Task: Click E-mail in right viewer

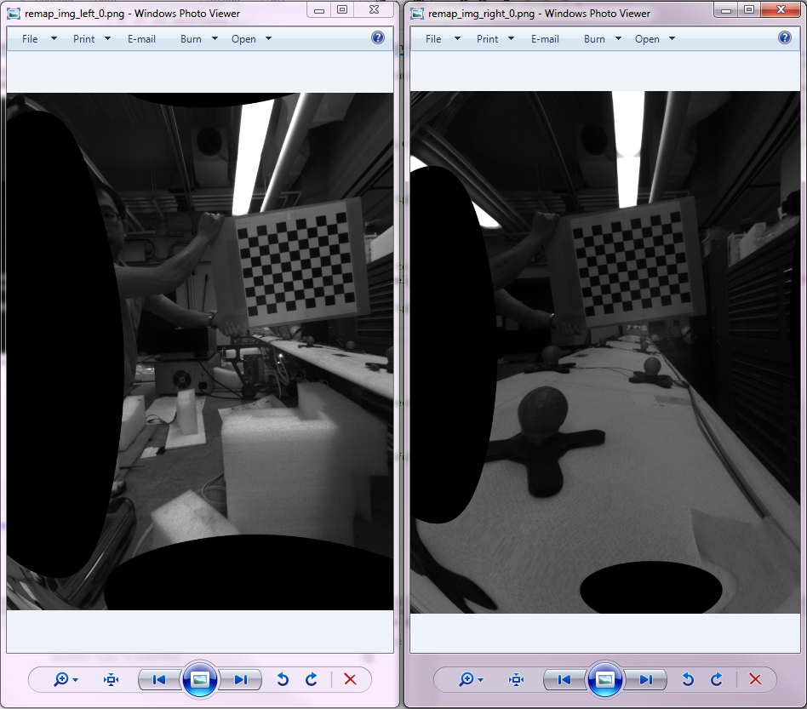Action: (x=545, y=39)
